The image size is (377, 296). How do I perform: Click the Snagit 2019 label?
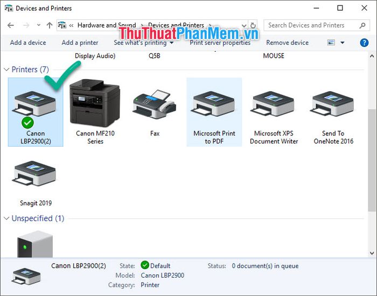point(36,203)
